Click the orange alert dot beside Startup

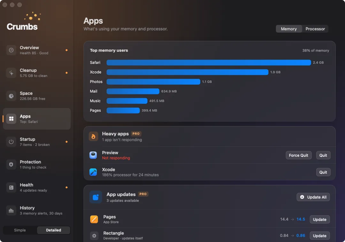coord(66,142)
